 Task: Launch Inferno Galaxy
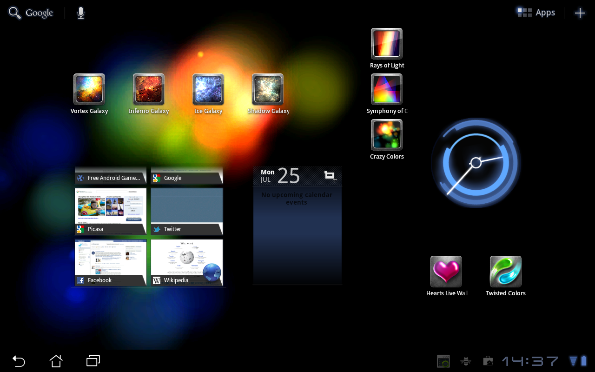coord(148,89)
